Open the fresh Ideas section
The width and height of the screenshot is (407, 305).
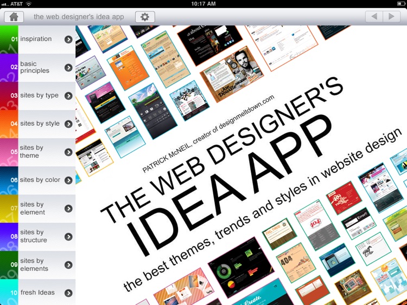[37, 292]
